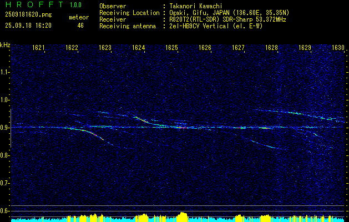The width and height of the screenshot is (349, 222).
Task: Click the meteor count 46
Action: (x=80, y=26)
